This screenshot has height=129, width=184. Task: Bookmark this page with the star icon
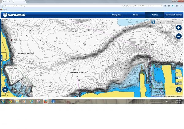pos(165,6)
